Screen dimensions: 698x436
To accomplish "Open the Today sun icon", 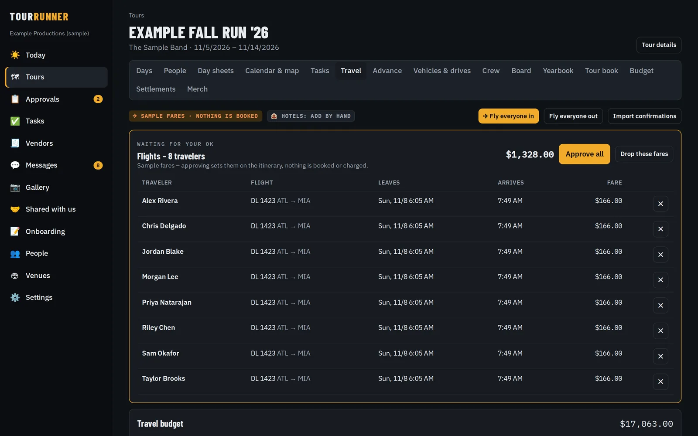I will pos(15,55).
